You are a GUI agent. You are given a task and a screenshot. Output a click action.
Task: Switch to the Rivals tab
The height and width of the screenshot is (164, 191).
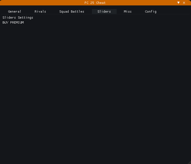(x=40, y=11)
